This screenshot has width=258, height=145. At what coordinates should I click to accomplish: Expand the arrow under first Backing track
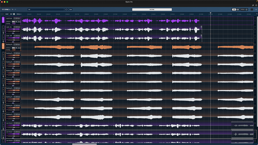tap(13, 59)
